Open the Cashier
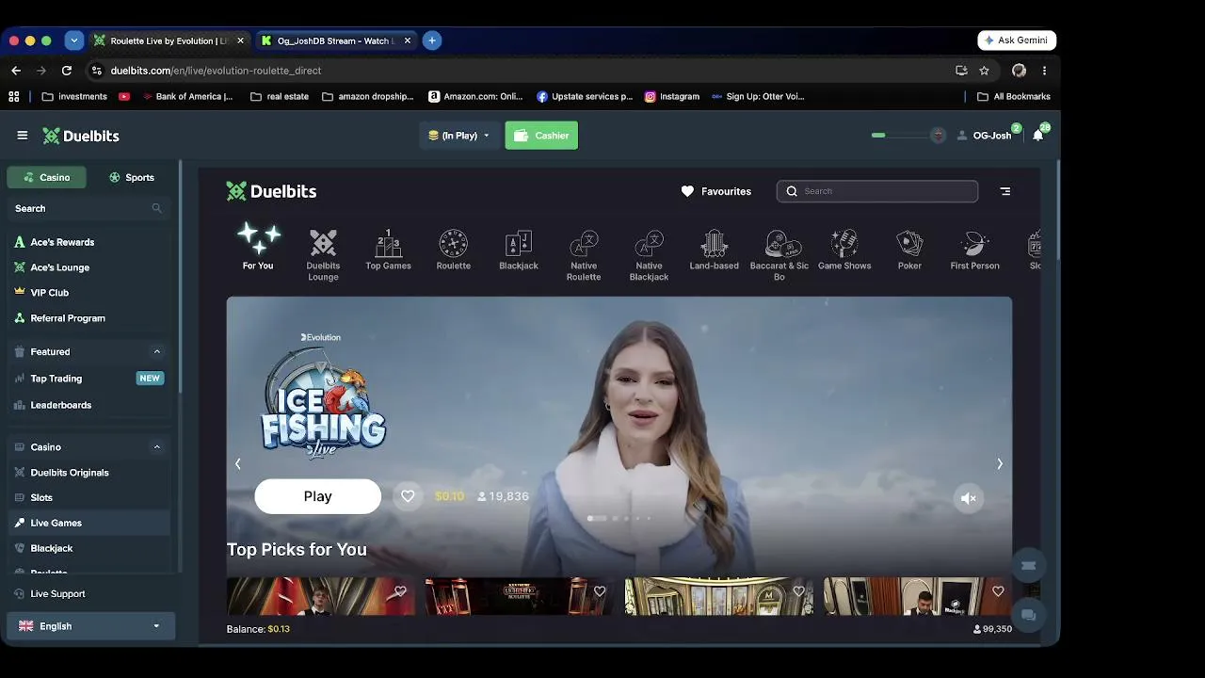1205x678 pixels. 541,136
